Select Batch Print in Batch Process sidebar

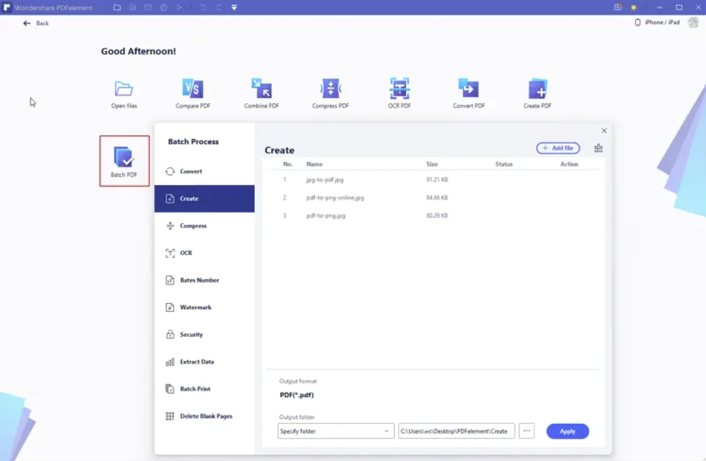tap(204, 389)
